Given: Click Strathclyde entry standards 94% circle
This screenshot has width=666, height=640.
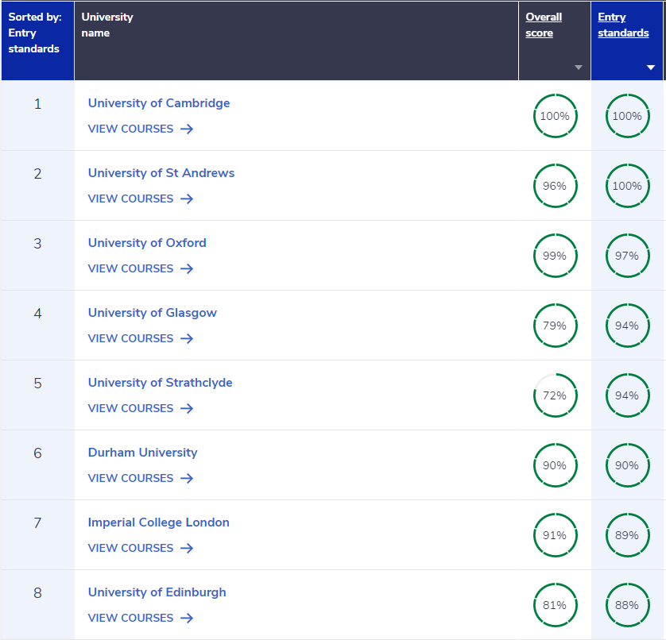Looking at the screenshot, I should point(627,395).
